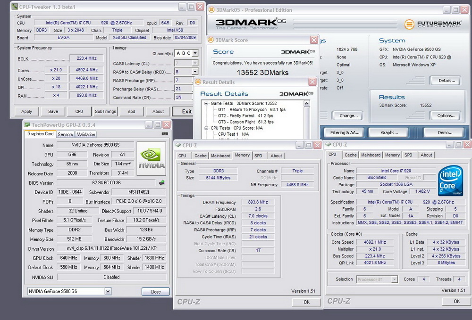Click the Precharge Delay tRAS value field
Image resolution: width=472 pixels, height=320 pixels.
coord(183,89)
